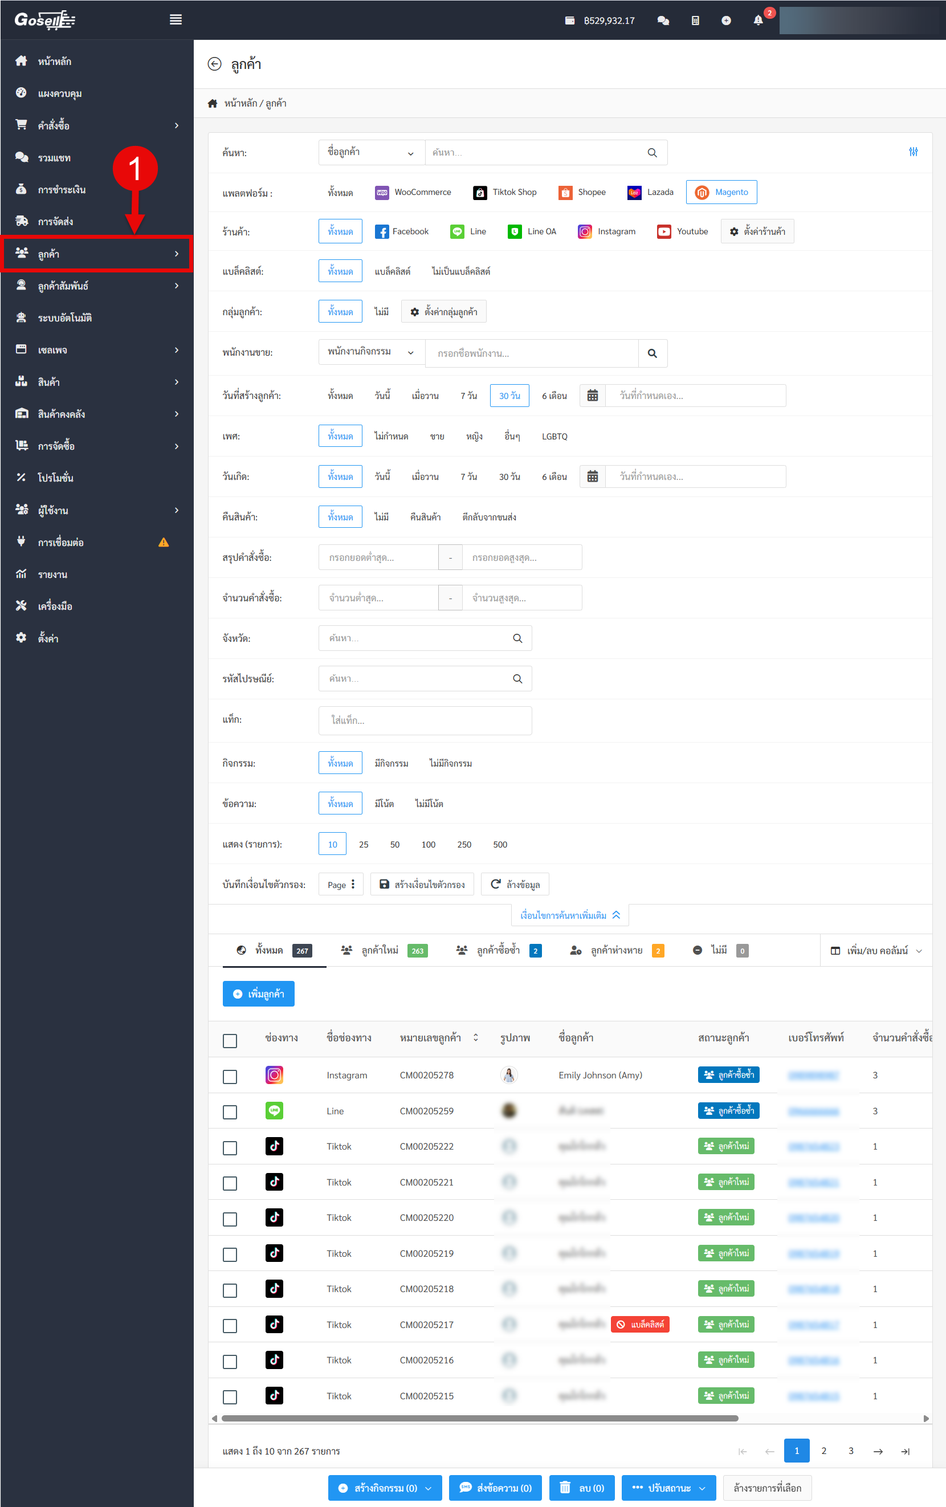946x1507 pixels.
Task: Click the back arrow beside page title
Action: click(215, 64)
